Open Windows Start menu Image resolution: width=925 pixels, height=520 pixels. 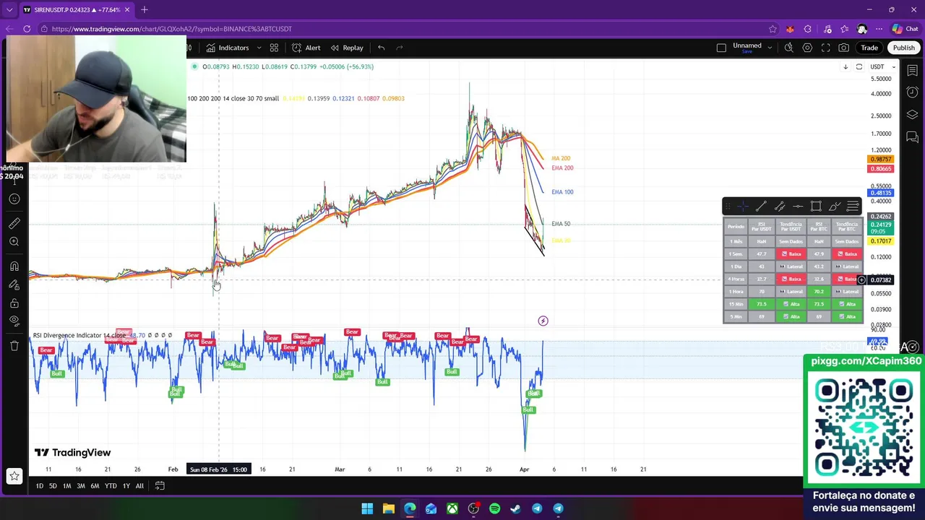point(367,508)
